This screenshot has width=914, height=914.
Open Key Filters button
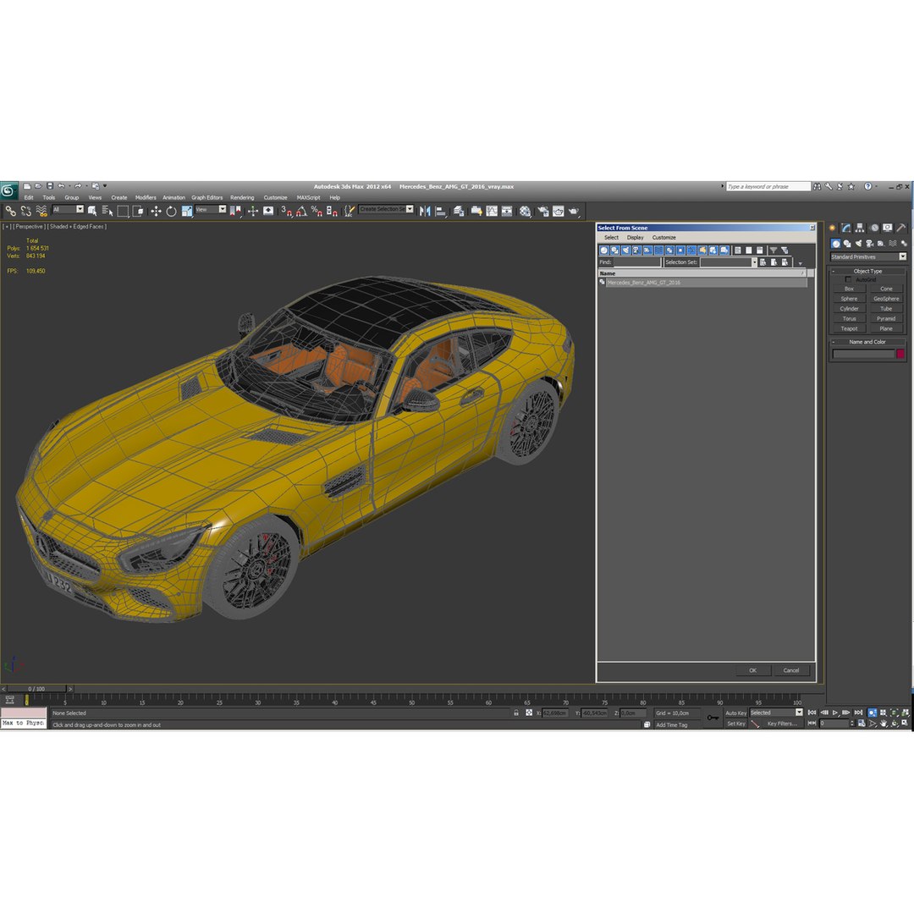[782, 724]
